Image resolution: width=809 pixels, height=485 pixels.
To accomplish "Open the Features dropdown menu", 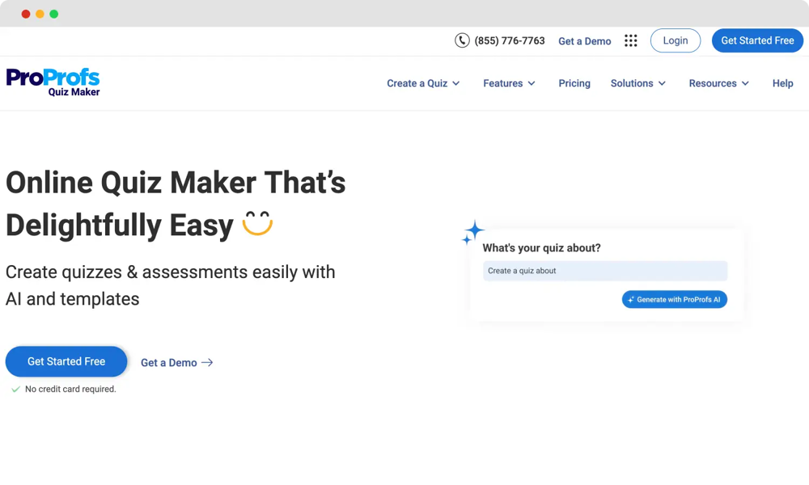I will pos(509,83).
